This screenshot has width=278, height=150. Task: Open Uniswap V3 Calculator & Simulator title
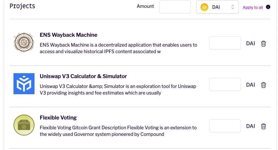[x=83, y=76]
